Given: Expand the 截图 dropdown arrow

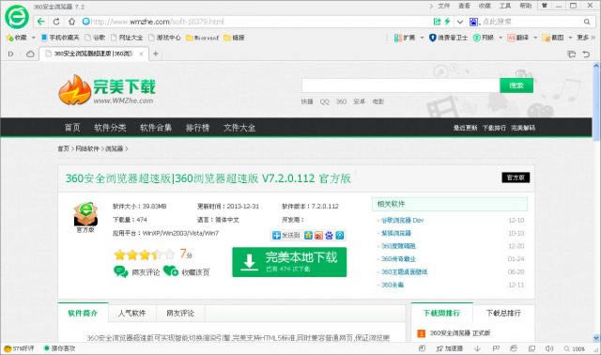Looking at the screenshot, I should pyautogui.click(x=570, y=38).
